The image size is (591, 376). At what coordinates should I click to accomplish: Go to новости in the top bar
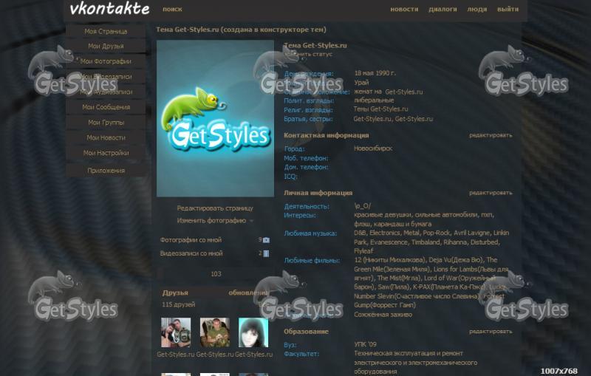(404, 9)
